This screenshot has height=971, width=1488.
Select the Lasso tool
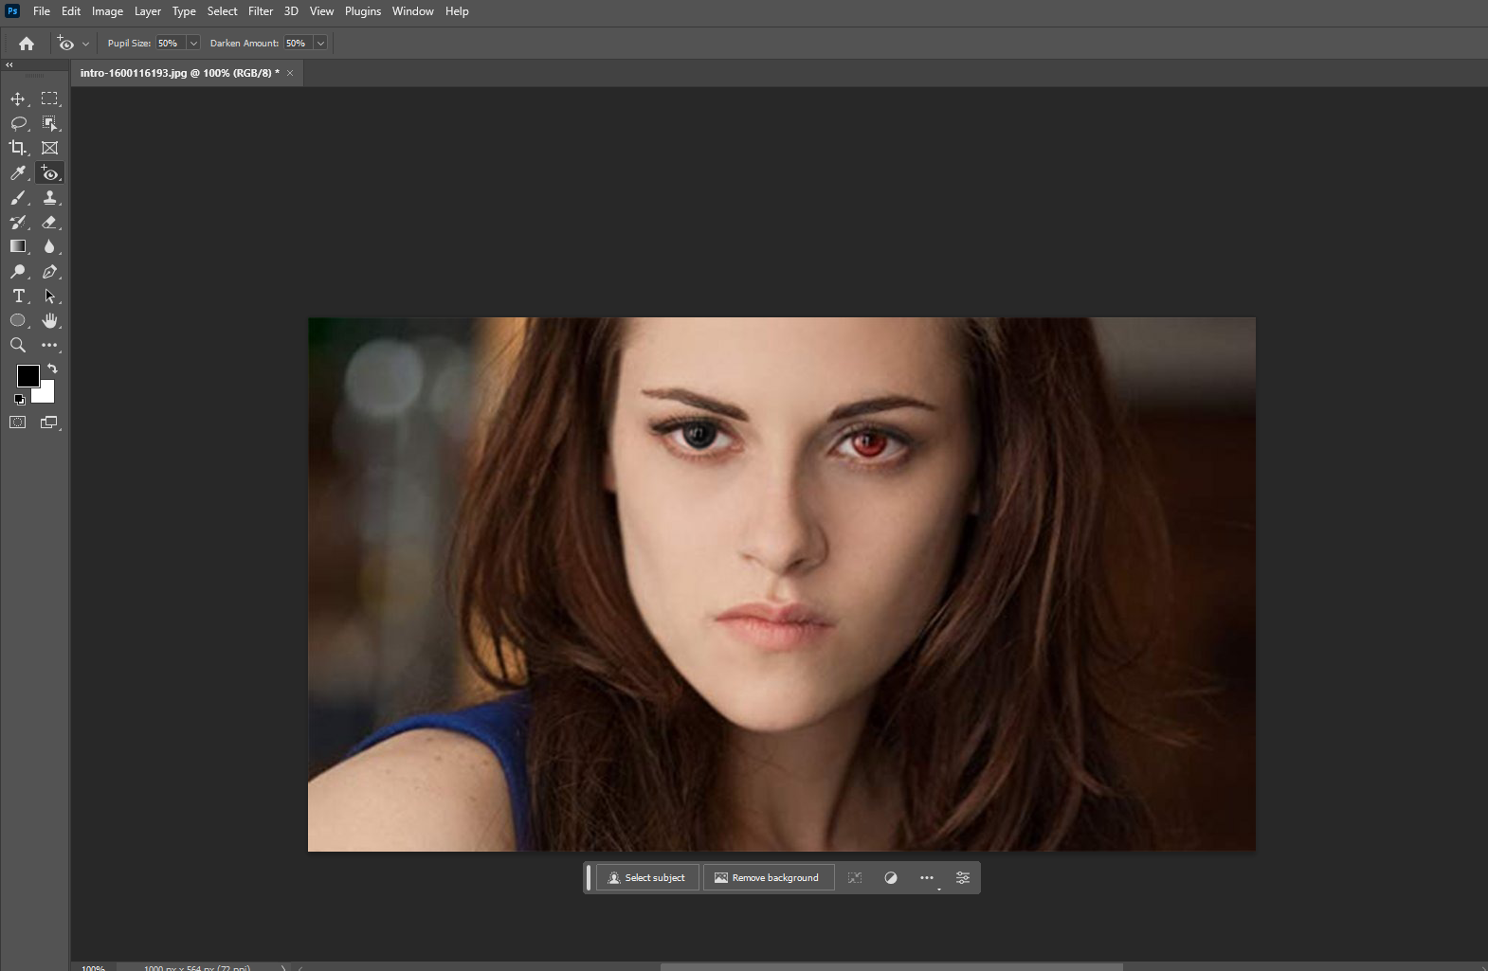(18, 124)
